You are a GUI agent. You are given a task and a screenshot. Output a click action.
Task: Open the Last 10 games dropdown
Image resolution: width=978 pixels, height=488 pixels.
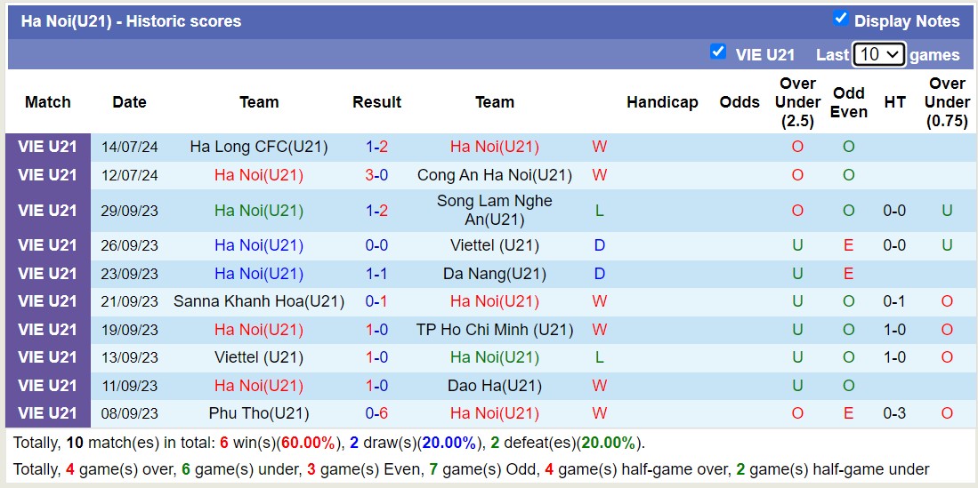tap(878, 54)
